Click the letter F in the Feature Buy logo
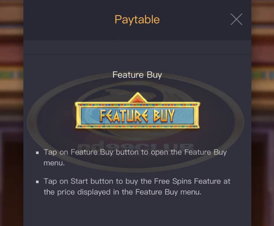Image resolution: width=274 pixels, height=226 pixels. 104,116
